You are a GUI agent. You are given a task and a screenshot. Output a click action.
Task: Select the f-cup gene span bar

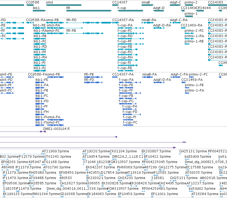click(x=130, y=11)
